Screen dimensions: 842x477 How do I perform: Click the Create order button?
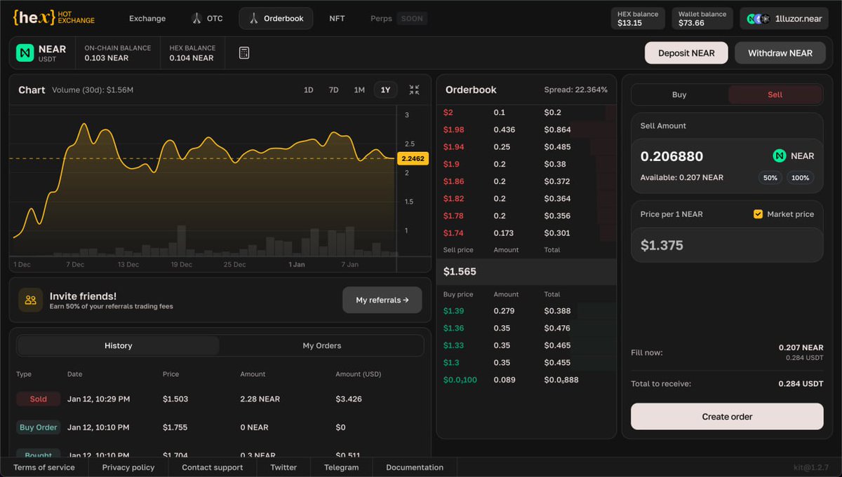pos(727,416)
